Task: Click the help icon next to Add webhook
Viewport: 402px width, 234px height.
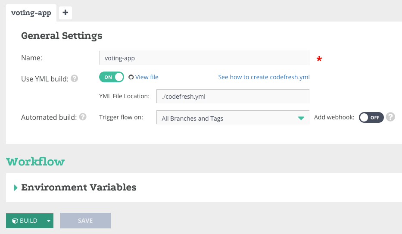Action: click(390, 117)
